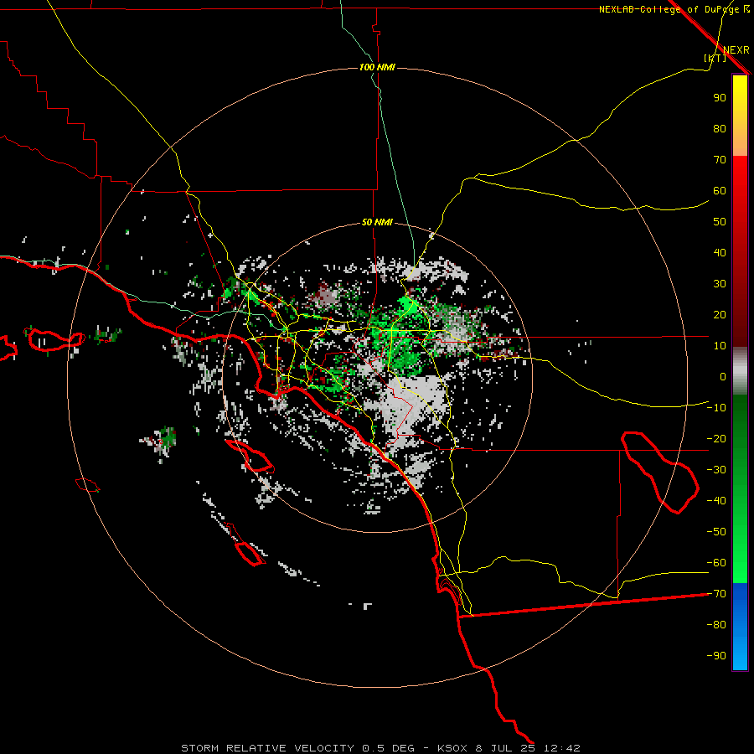754x754 pixels.
Task: Click the 90 value on velocity scale
Action: [x=720, y=98]
